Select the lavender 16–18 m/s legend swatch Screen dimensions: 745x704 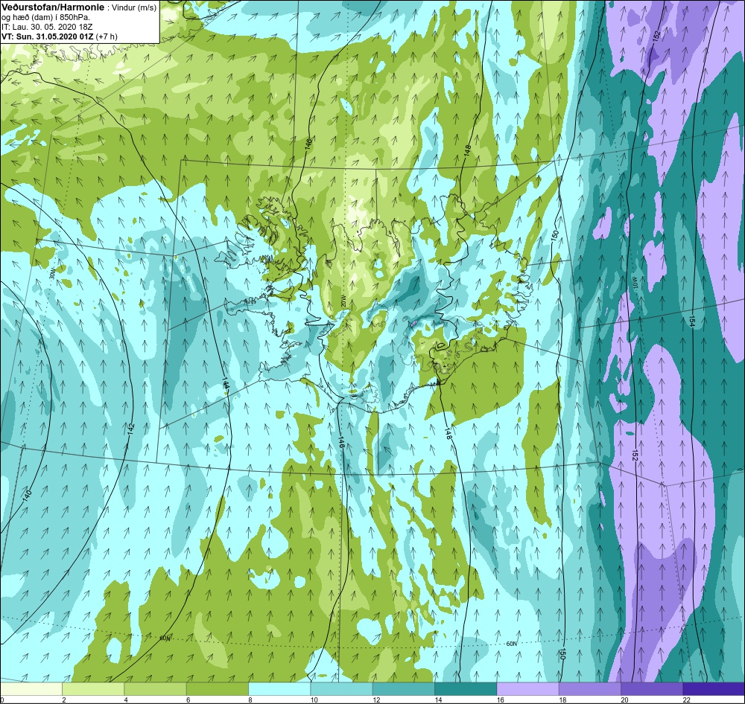tap(527, 688)
